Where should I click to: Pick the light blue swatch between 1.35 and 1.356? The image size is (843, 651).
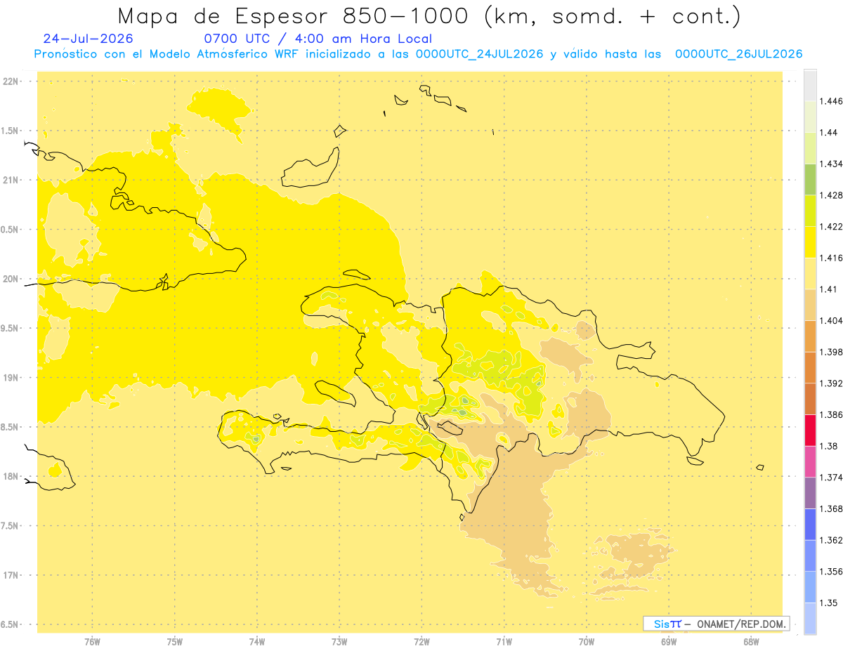coord(810,587)
